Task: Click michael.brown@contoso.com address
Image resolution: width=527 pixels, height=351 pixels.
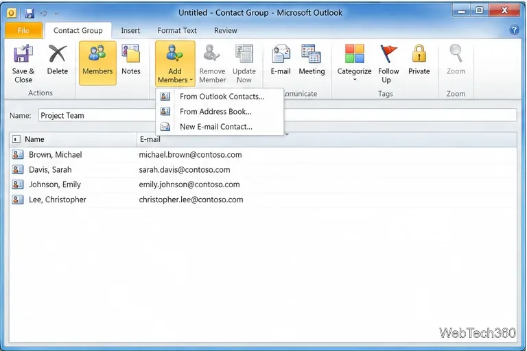Action: click(x=190, y=155)
